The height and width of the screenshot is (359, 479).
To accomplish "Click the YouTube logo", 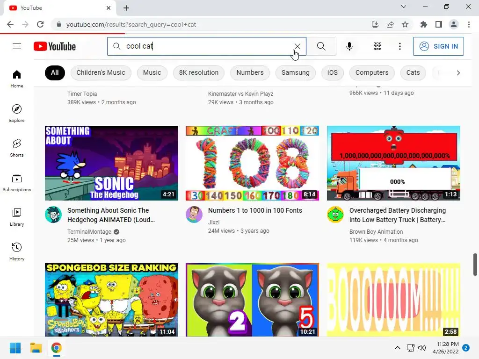I will tap(55, 46).
